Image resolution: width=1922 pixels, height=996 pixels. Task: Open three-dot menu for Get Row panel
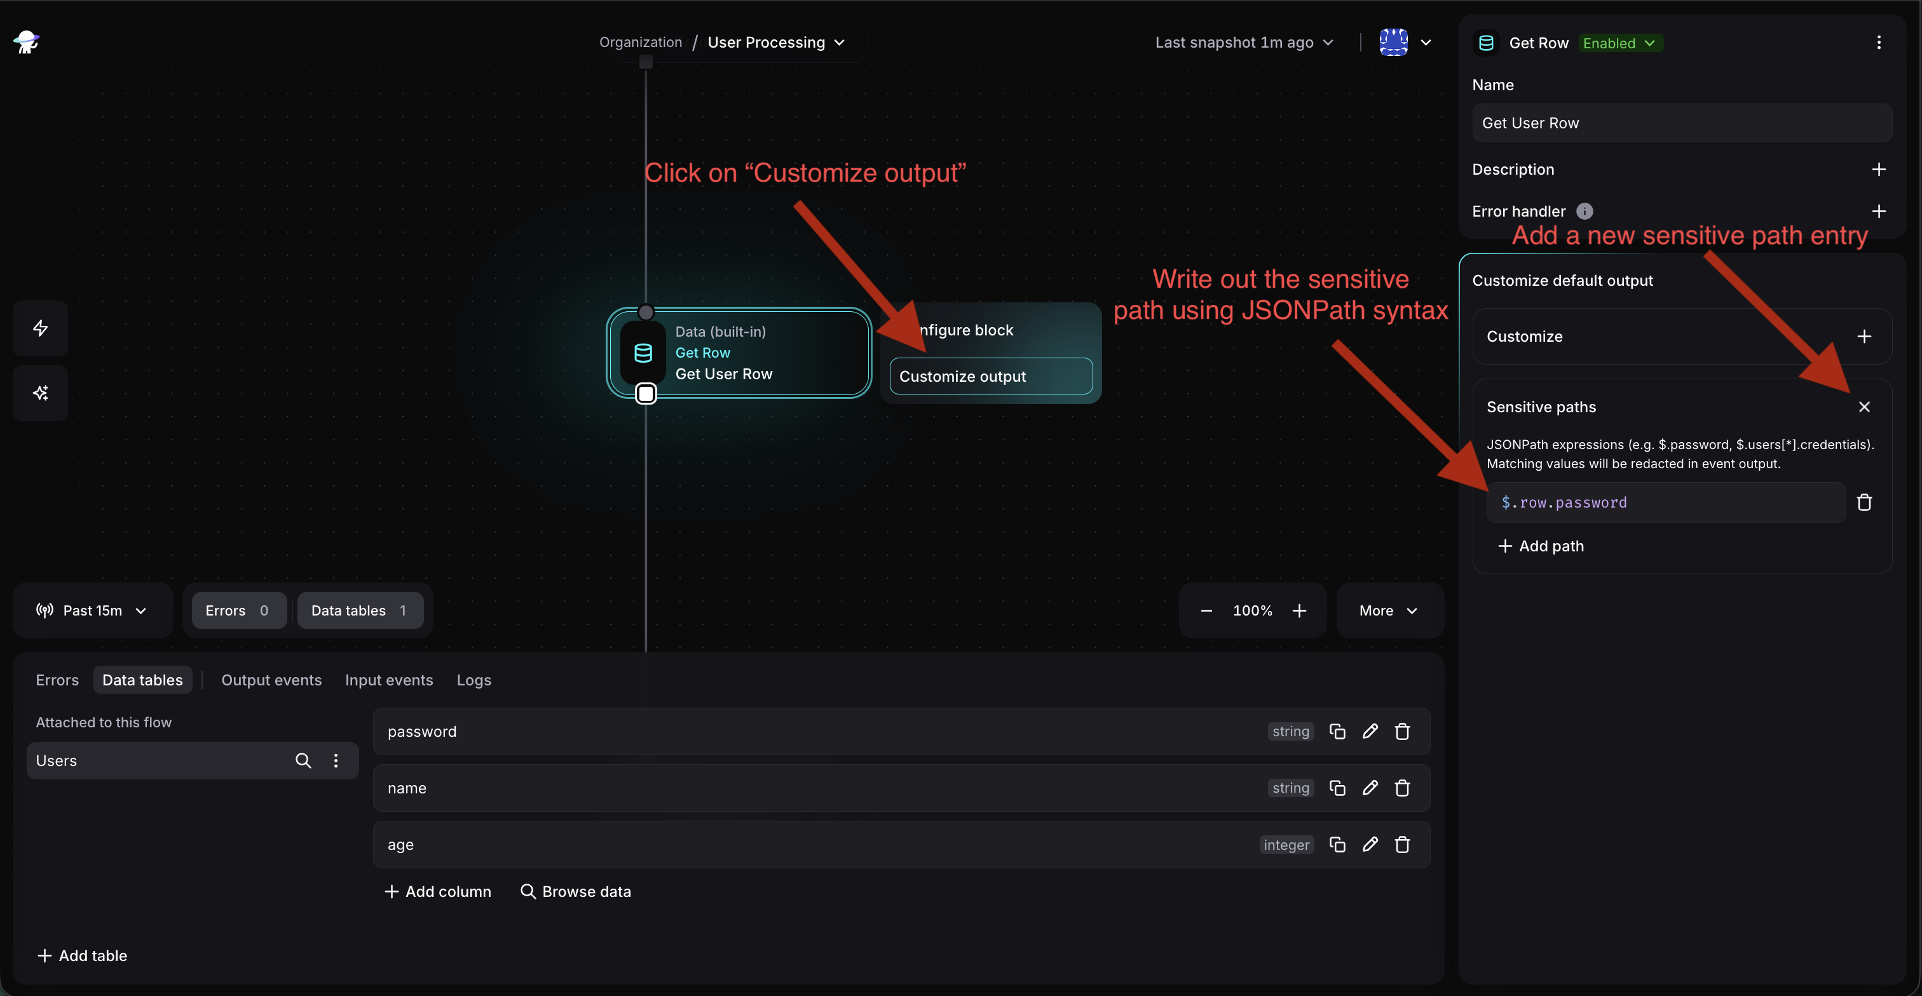pyautogui.click(x=1878, y=43)
